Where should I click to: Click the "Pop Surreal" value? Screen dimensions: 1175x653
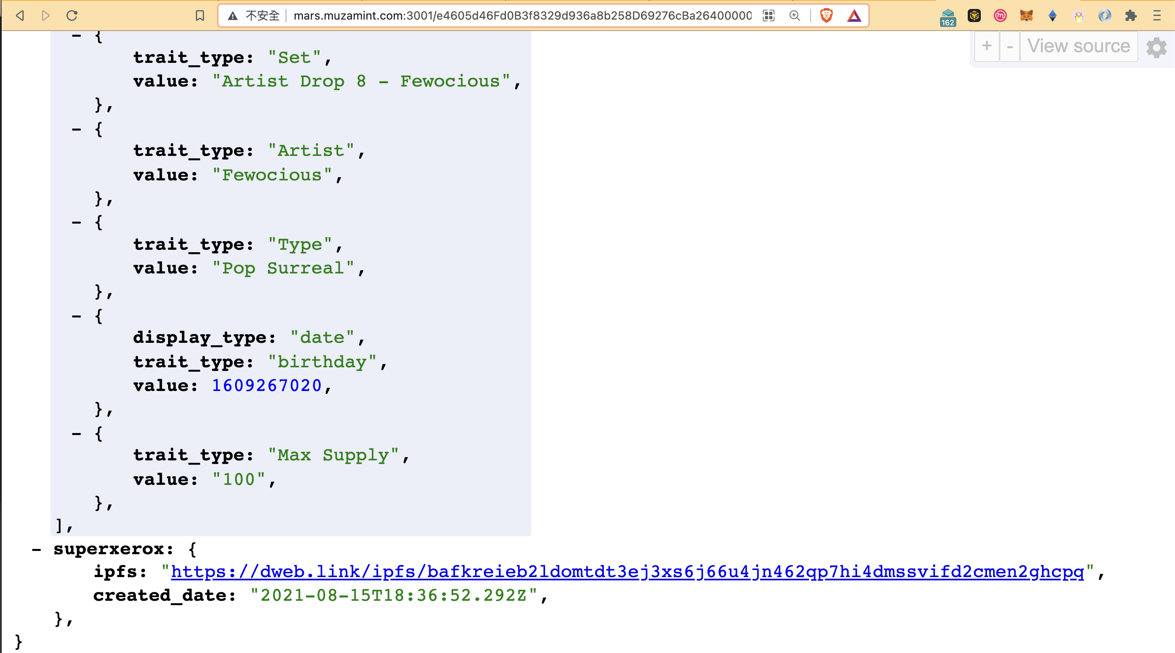pos(283,268)
